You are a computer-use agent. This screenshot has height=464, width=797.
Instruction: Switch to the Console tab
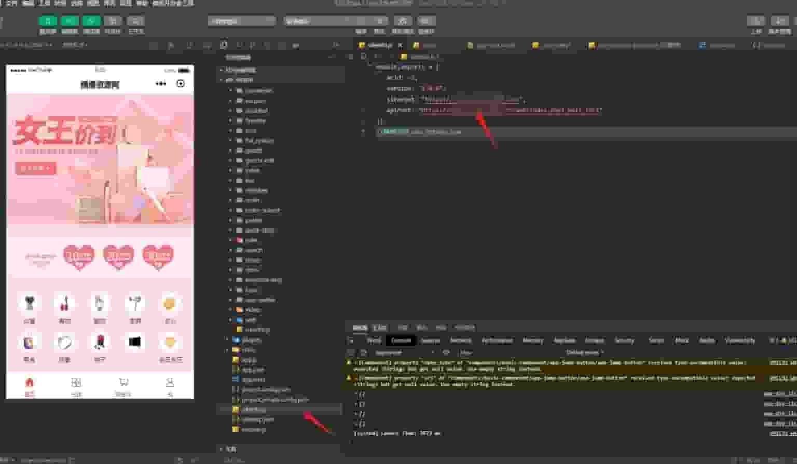pos(401,340)
